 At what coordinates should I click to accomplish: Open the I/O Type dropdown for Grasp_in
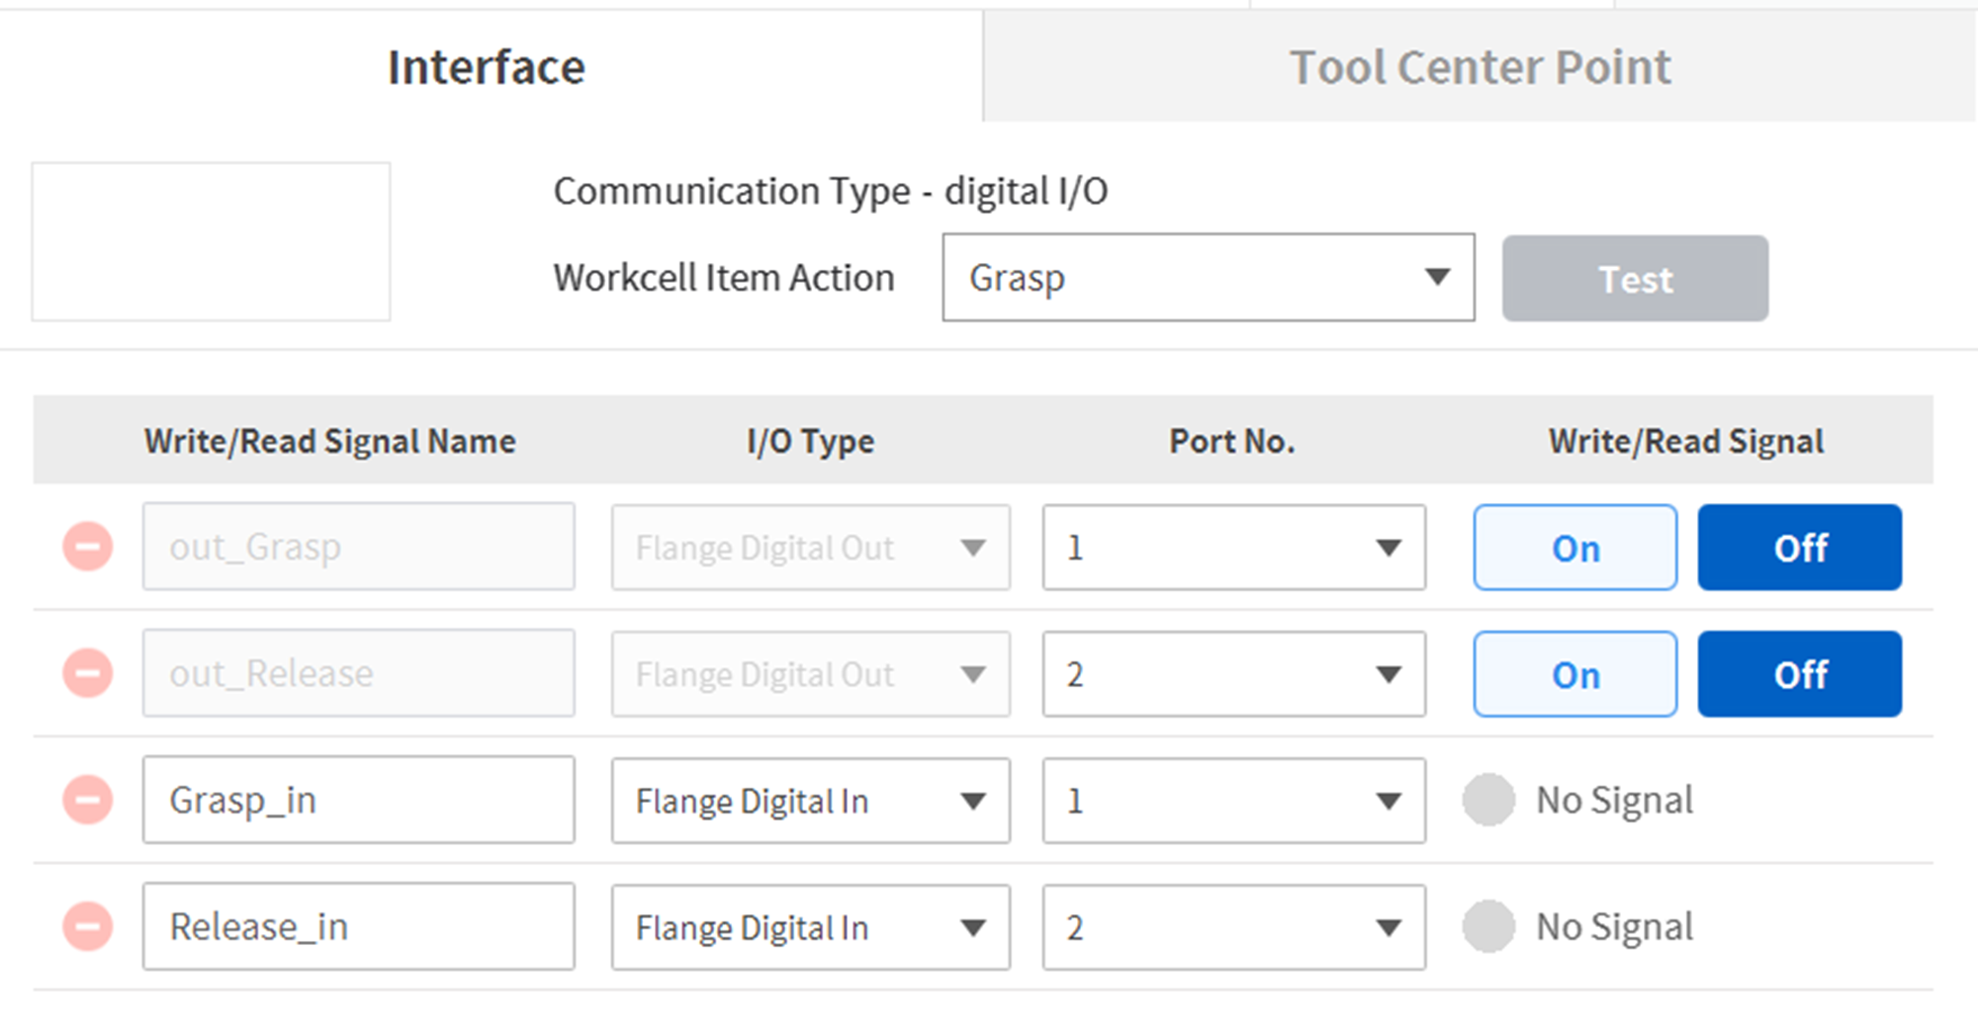pyautogui.click(x=810, y=801)
